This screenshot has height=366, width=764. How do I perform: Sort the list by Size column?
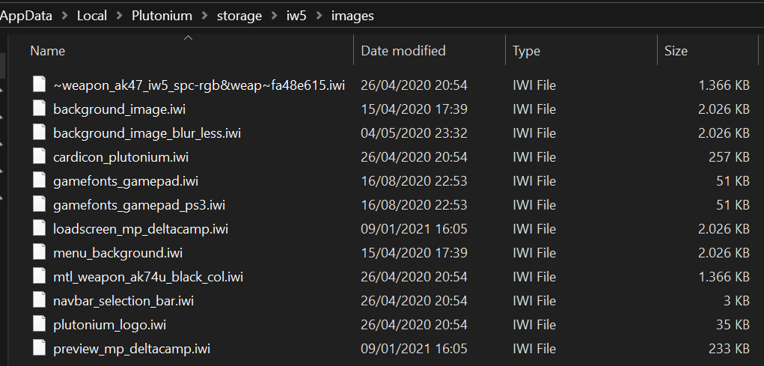click(676, 51)
